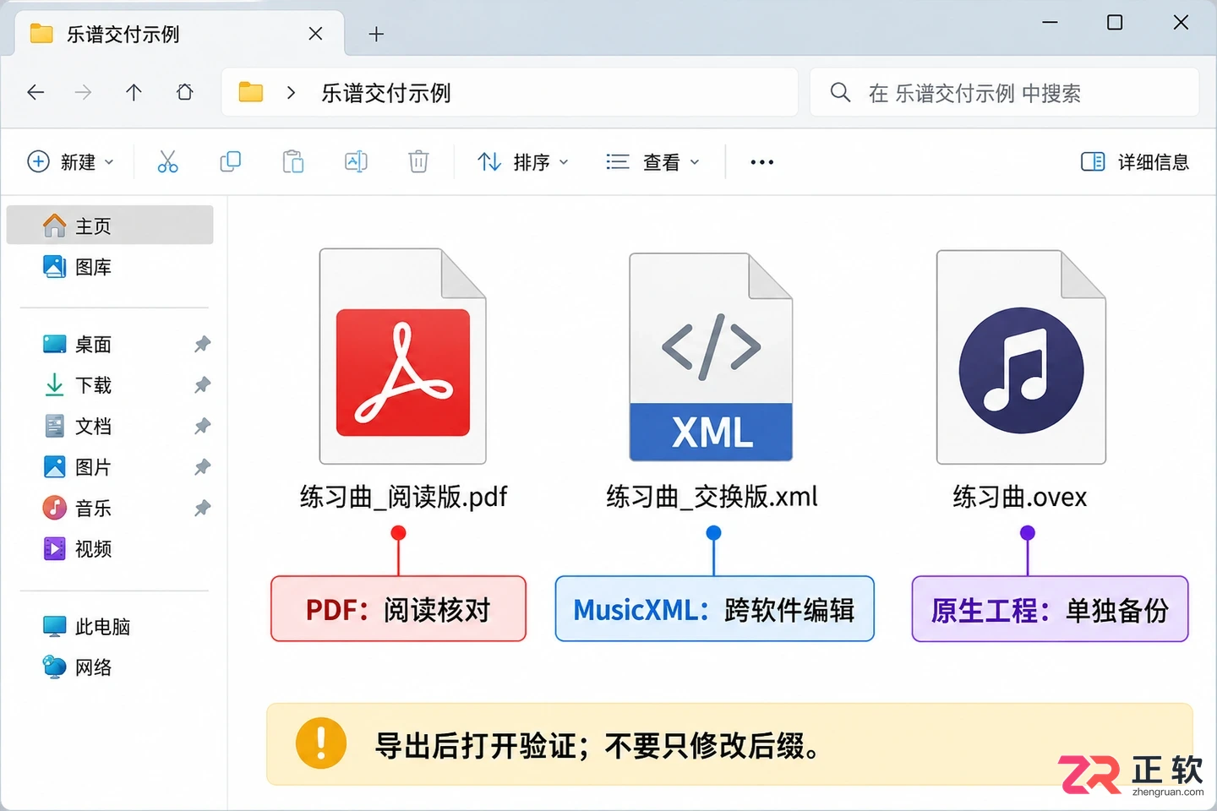This screenshot has height=811, width=1217.
Task: Unpin 音乐 using its pin icon
Action: tap(202, 508)
